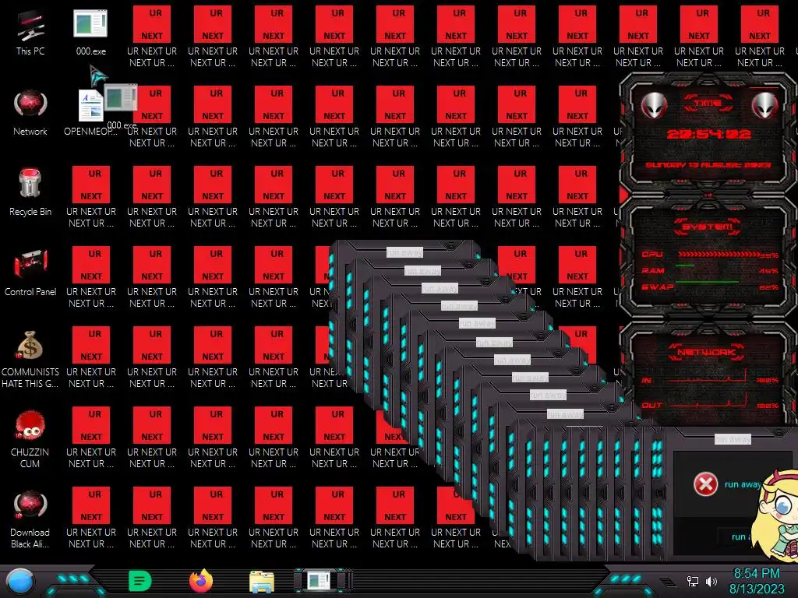The image size is (798, 598).
Task: Click the red error icon in the dialog
Action: pos(706,484)
